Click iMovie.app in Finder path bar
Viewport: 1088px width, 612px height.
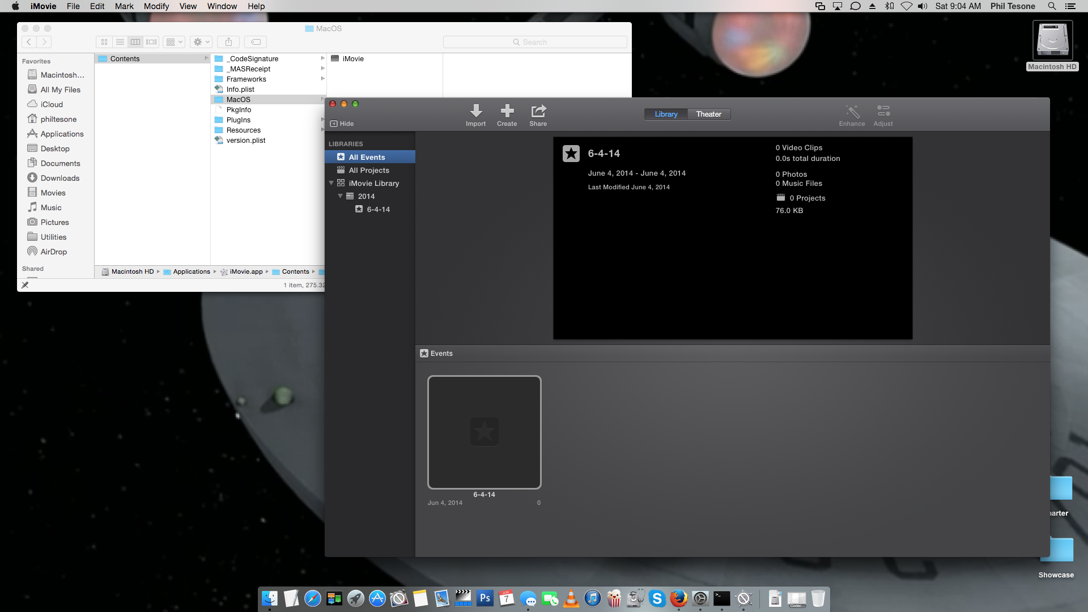tap(241, 271)
